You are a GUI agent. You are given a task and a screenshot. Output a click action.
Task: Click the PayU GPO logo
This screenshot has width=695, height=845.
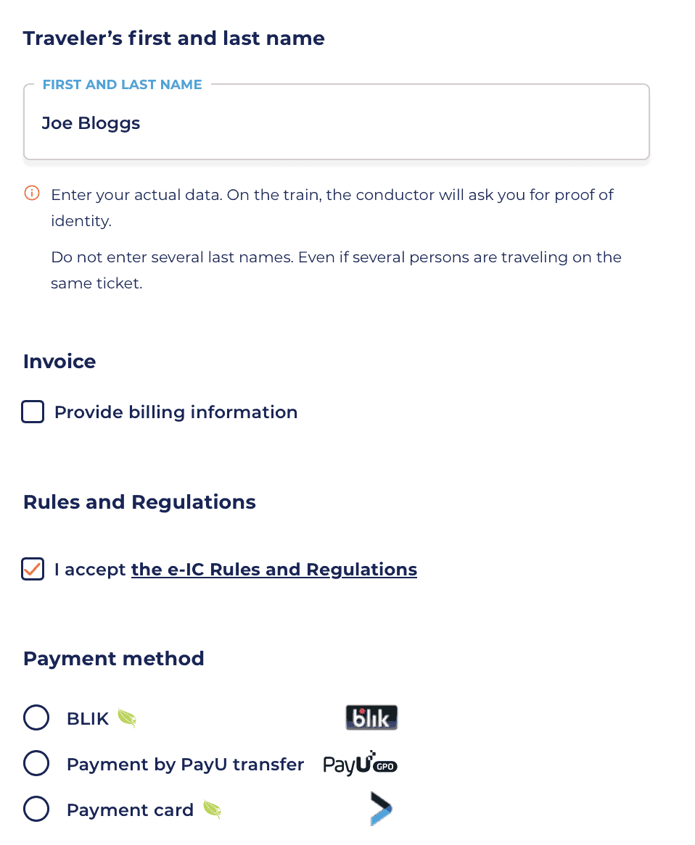coord(360,763)
